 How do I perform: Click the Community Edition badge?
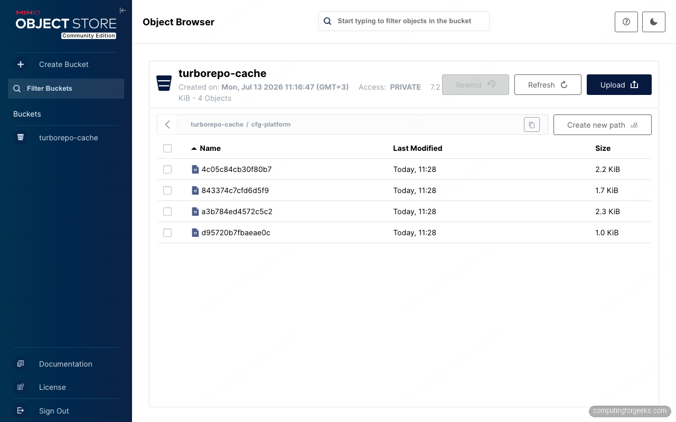tap(89, 36)
